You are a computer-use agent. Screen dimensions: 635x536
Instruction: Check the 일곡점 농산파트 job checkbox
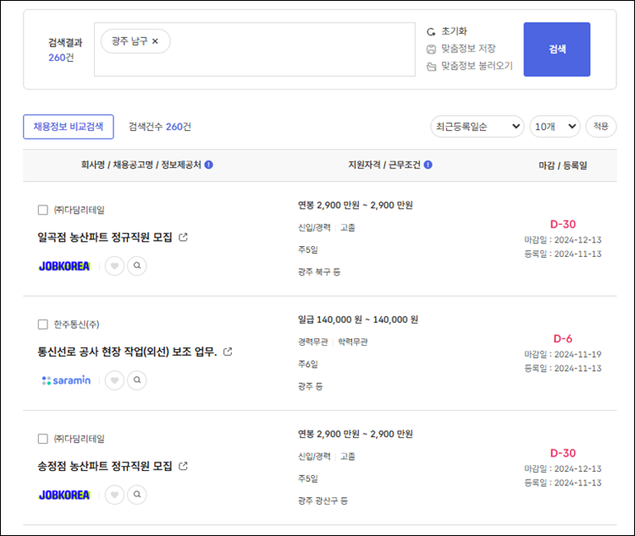click(42, 210)
